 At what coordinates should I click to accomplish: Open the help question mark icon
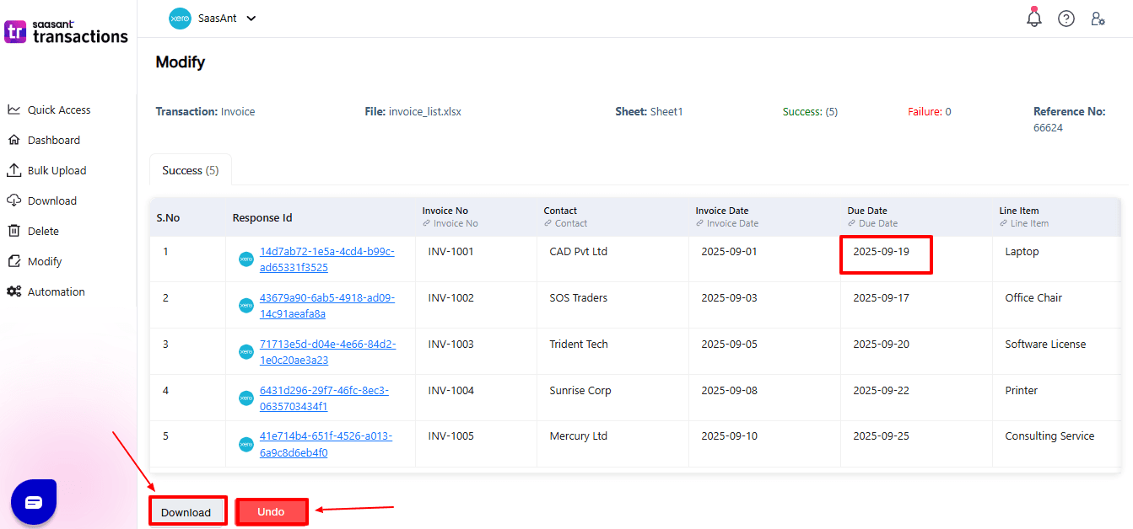point(1066,19)
